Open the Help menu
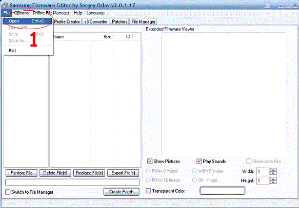 [78, 13]
